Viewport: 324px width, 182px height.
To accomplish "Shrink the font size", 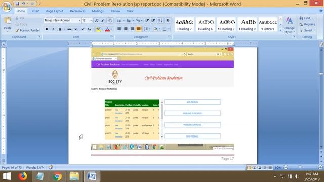I will (x=103, y=20).
